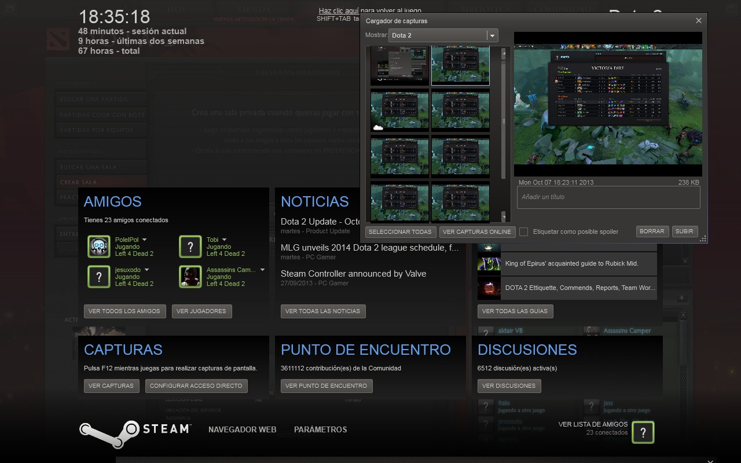Click the large screenshot preview image
Viewport: 741px width, 463px height.
tap(608, 104)
